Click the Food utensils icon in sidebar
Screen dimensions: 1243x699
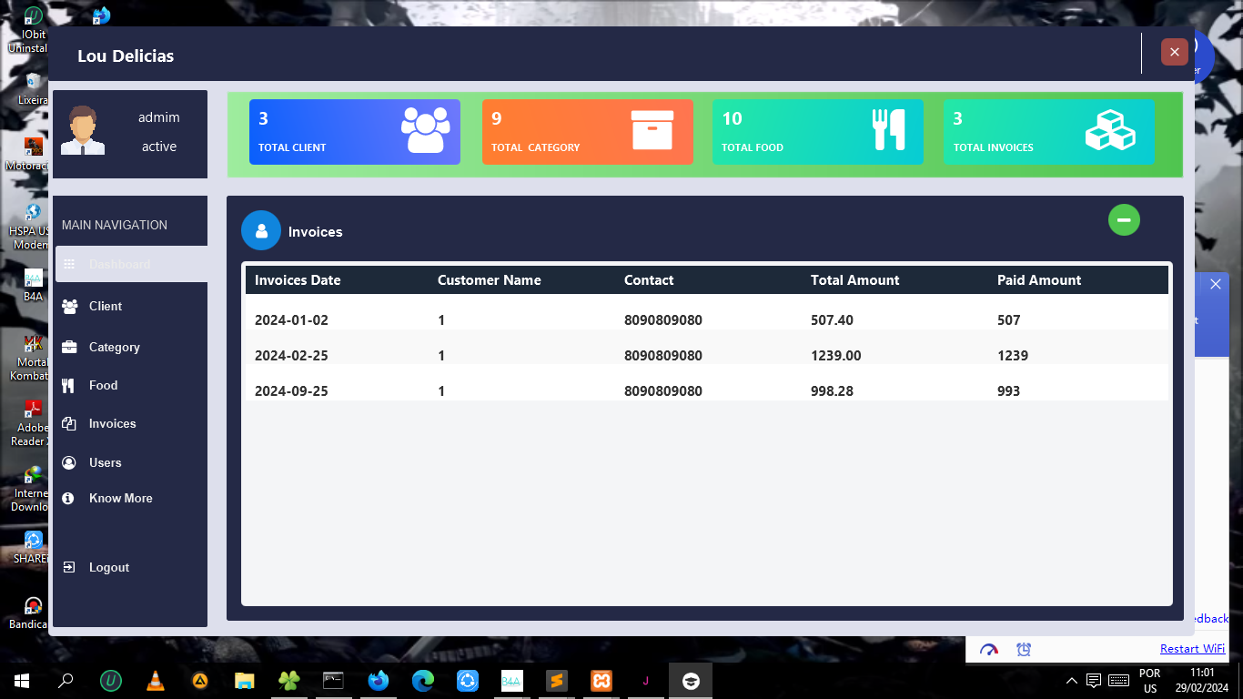tap(67, 385)
